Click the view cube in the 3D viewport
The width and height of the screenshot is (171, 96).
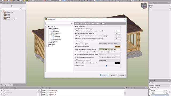[x=144, y=6]
